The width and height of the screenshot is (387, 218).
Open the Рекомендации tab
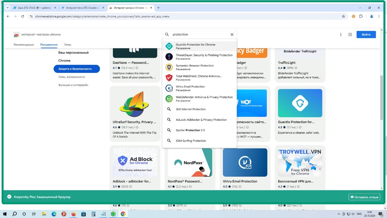(x=24, y=45)
